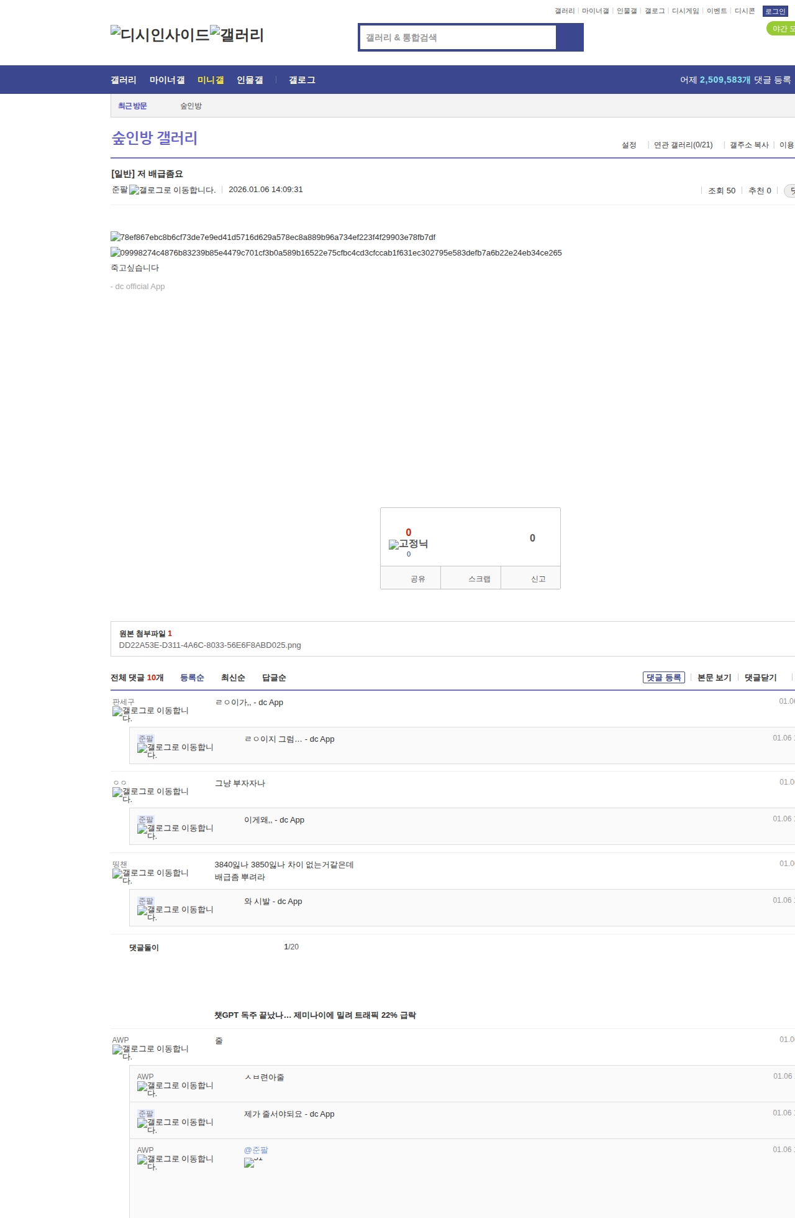Click the gray downvote count 0

(532, 538)
